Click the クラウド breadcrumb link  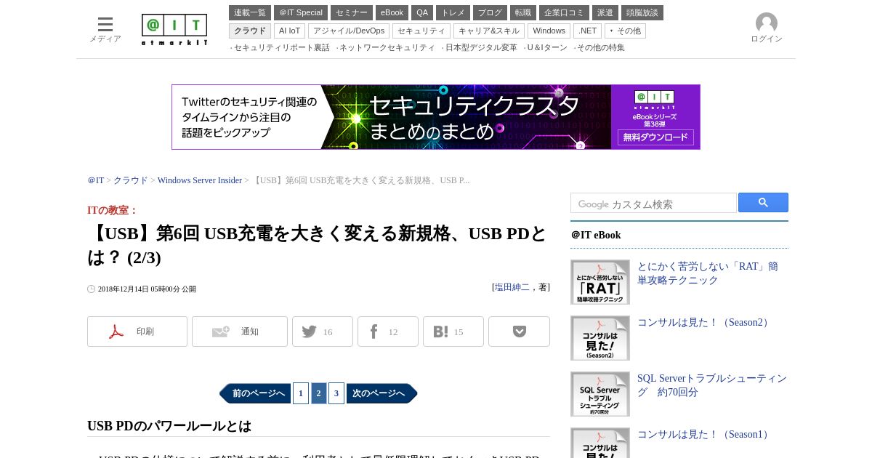131,180
